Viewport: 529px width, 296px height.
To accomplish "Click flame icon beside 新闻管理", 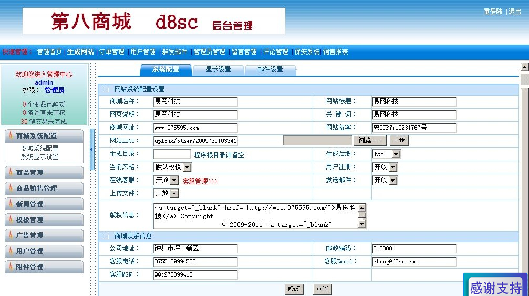I will 11,203.
